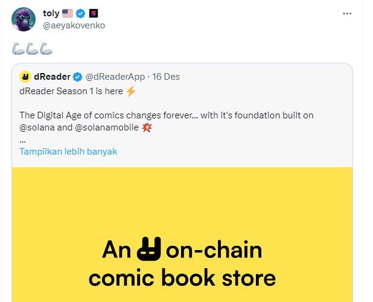Click the lightning bolt emoji after "is here"
This screenshot has height=302, width=373.
tap(131, 91)
